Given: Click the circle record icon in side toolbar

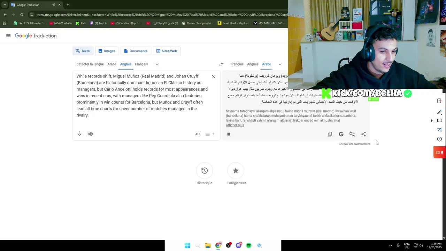Looking at the screenshot, I should [439, 139].
